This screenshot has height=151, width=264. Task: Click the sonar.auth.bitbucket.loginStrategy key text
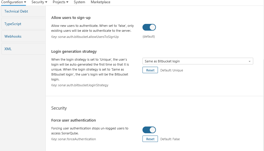click(80, 85)
